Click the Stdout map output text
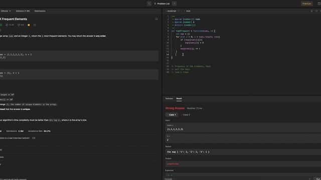The height and width of the screenshot is (180, 321). click(188, 152)
